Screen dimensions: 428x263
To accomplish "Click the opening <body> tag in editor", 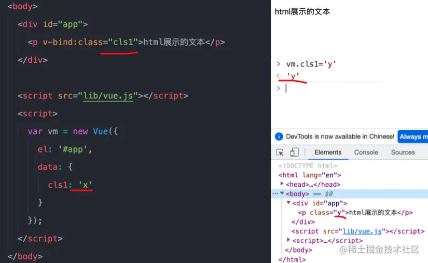I will pos(23,6).
